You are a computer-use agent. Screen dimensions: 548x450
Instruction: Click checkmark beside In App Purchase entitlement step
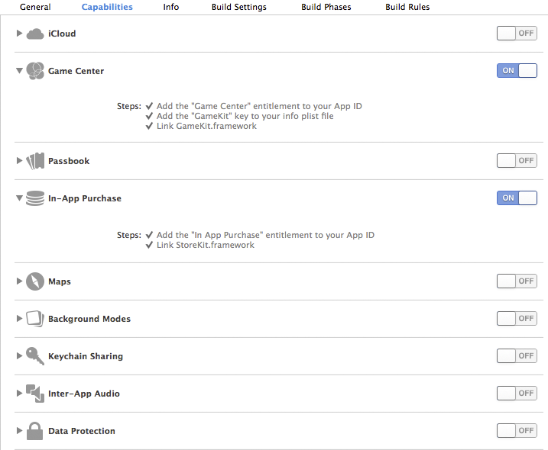tap(149, 235)
